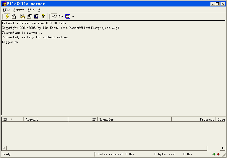This screenshot has width=227, height=158.
Task: Click the partially visible Speed column header
Action: click(x=220, y=119)
